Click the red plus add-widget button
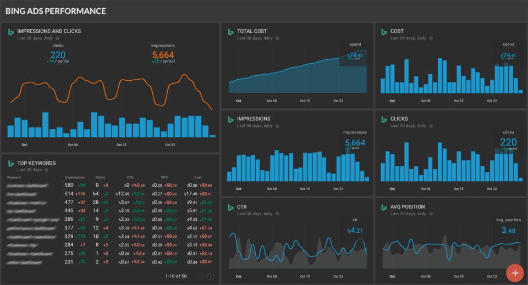This screenshot has width=528, height=285. click(515, 273)
